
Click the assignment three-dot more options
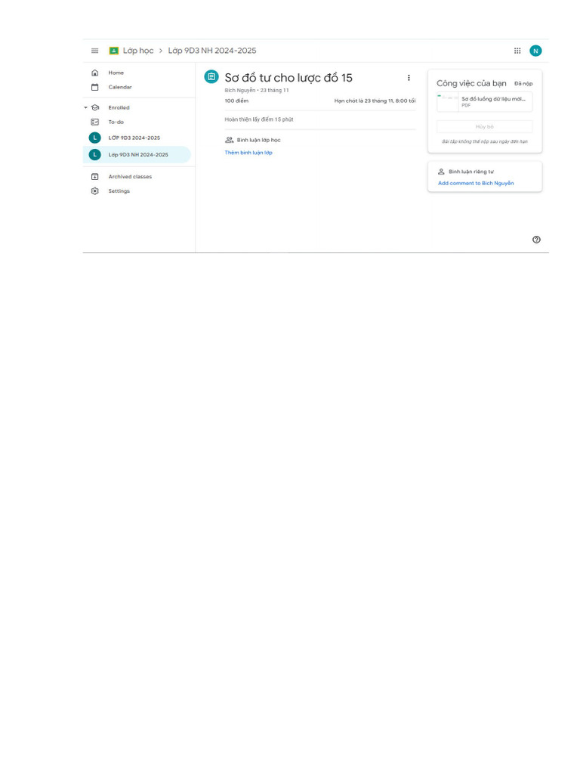click(409, 78)
